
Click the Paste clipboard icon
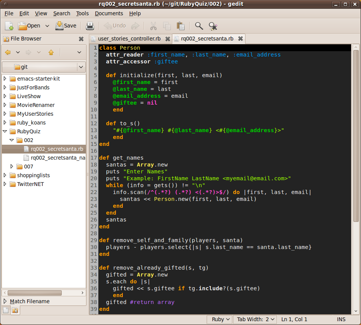[x=180, y=26]
